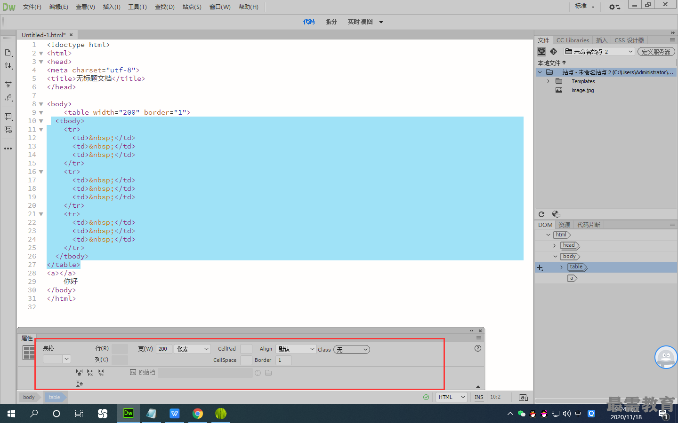This screenshot has width=678, height=423.
Task: Collapse code fold at line 16 tr
Action: (x=41, y=172)
